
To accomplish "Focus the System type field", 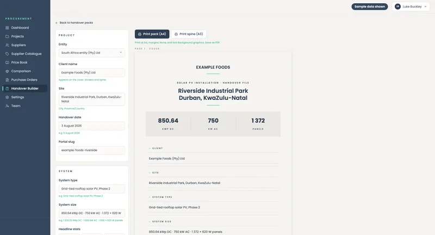I will click(91, 189).
